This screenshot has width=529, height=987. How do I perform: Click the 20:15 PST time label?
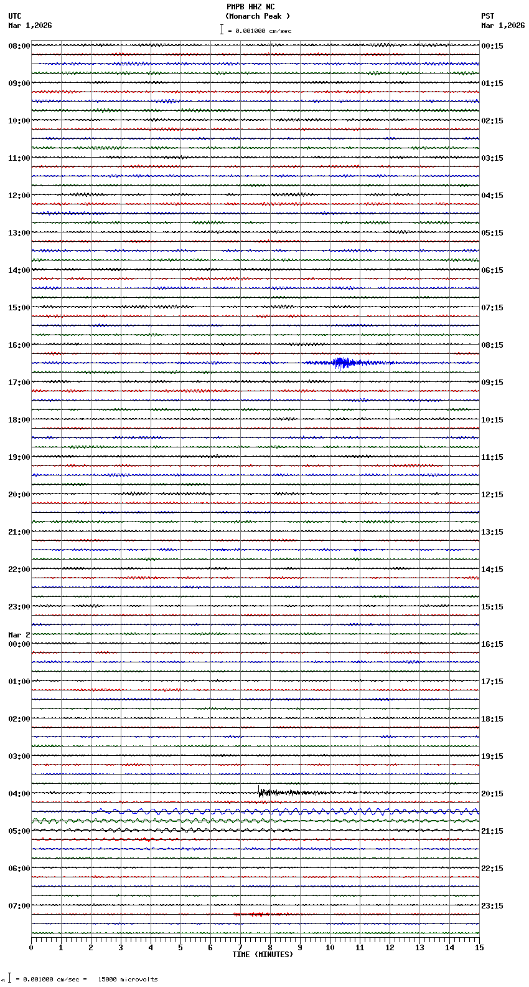point(492,794)
